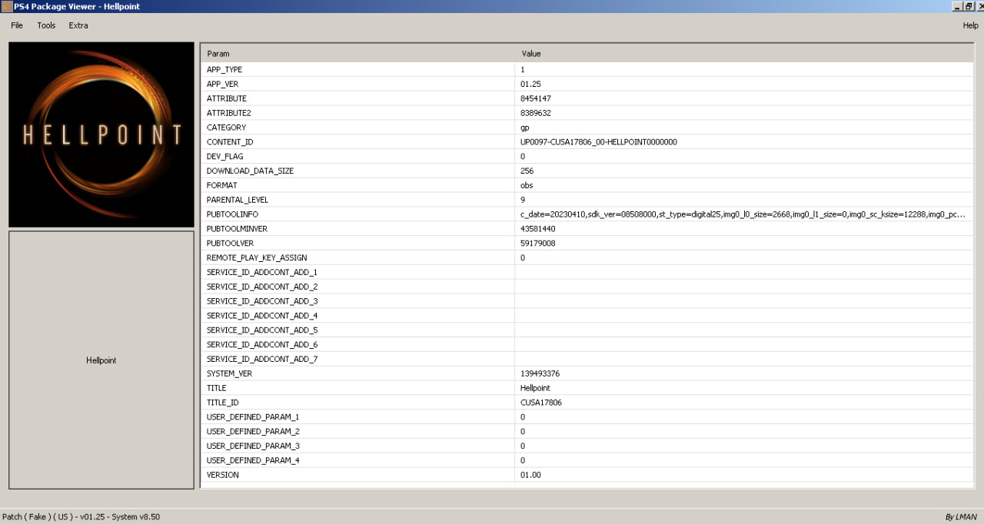Click the SYSTEM_VER value 139493376
This screenshot has width=984, height=524.
pos(540,373)
